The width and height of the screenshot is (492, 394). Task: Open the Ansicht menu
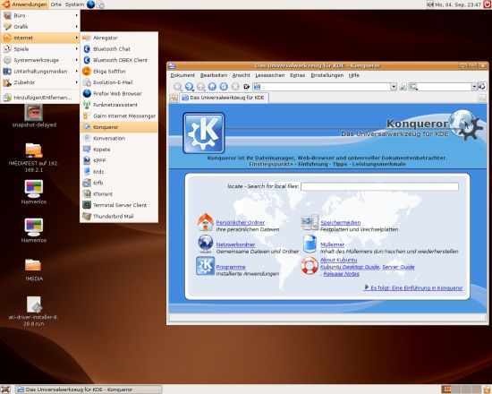coord(241,75)
